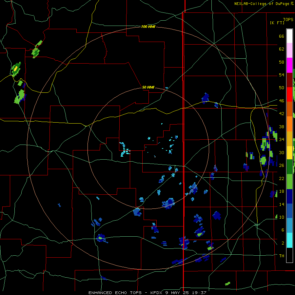295x295 pixels.
Task: Click the legend value "66"
Action: 282,36
